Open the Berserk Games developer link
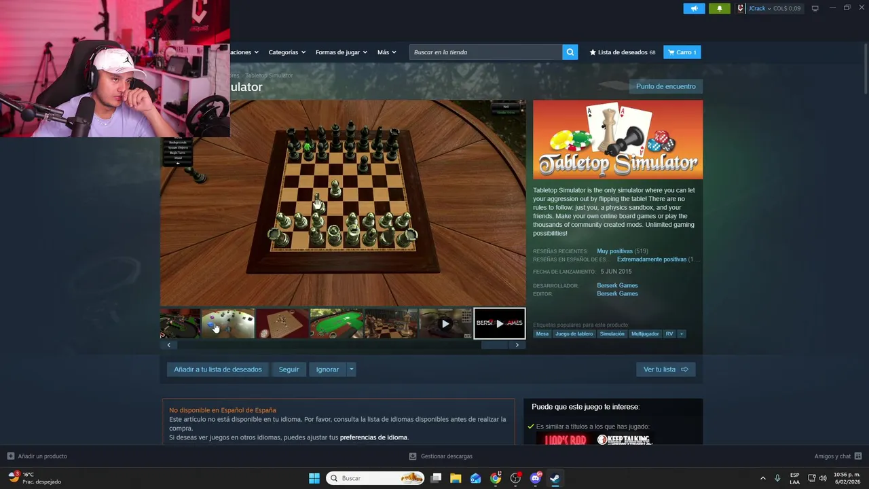The image size is (869, 489). pyautogui.click(x=617, y=285)
